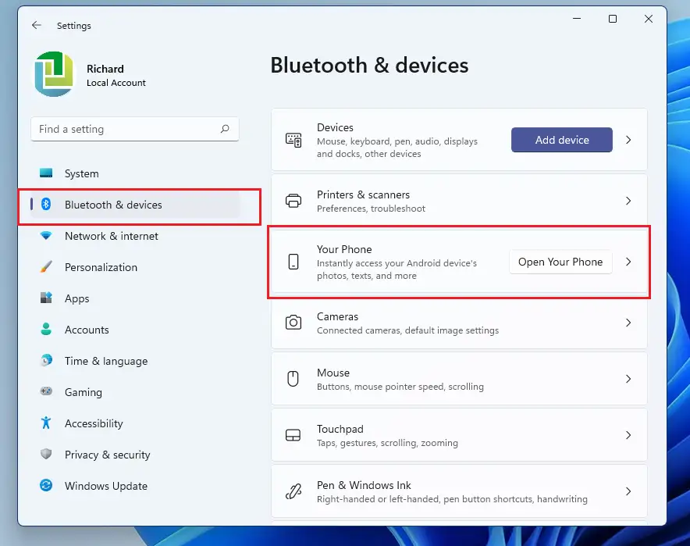This screenshot has width=690, height=546.
Task: Click the Network wifi icon
Action: 46,236
